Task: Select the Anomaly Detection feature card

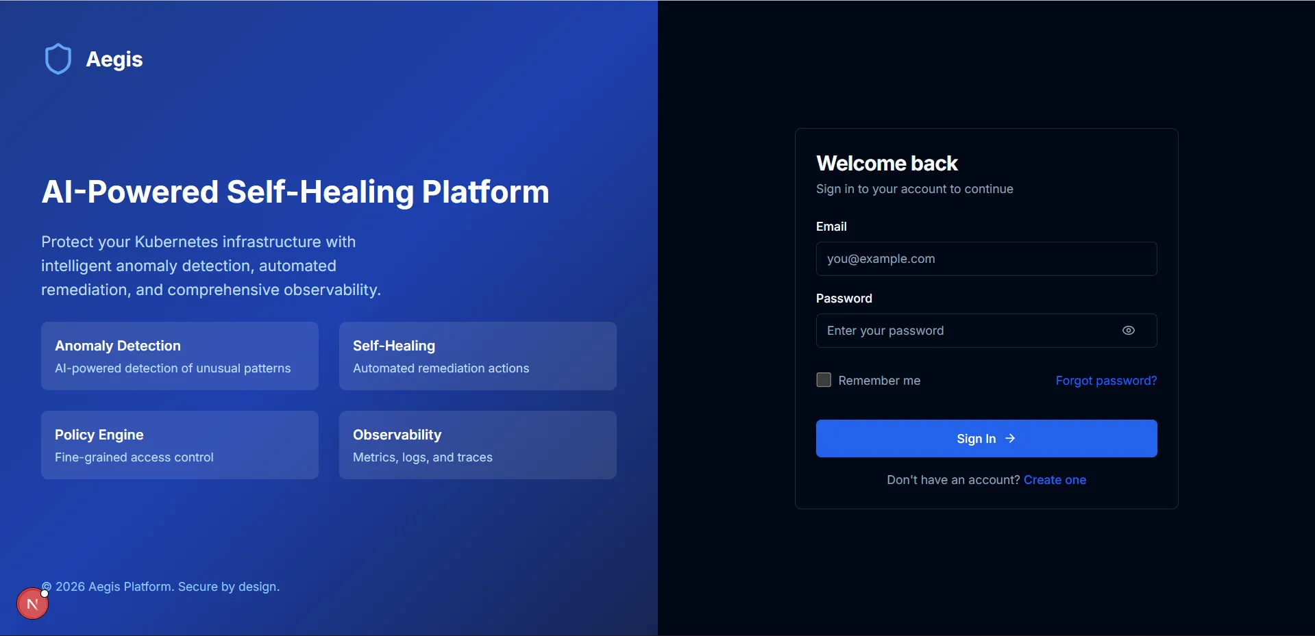Action: [x=180, y=356]
